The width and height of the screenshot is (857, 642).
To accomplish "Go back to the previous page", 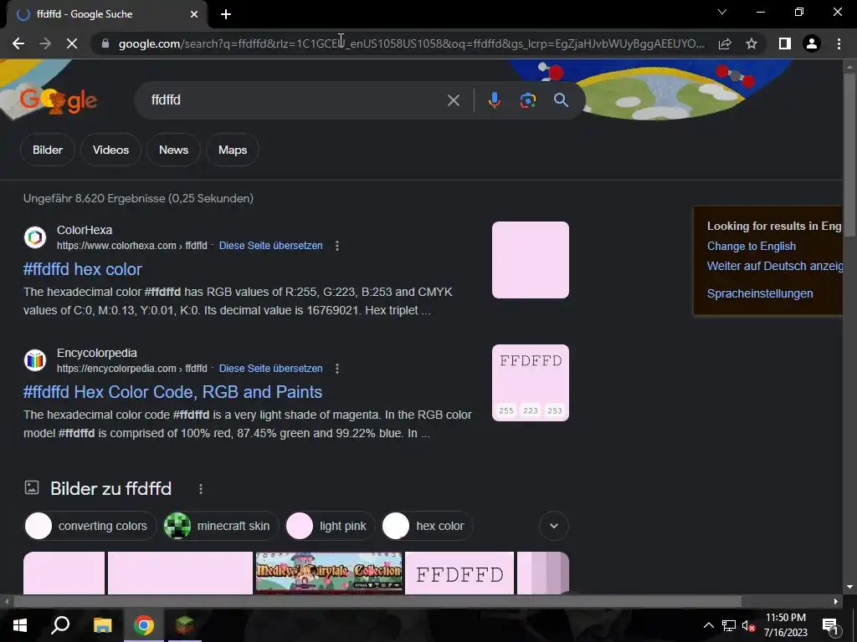I will point(18,43).
